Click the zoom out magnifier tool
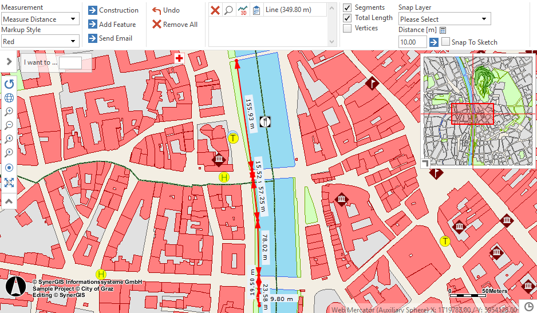This screenshot has width=537, height=313. [x=9, y=125]
